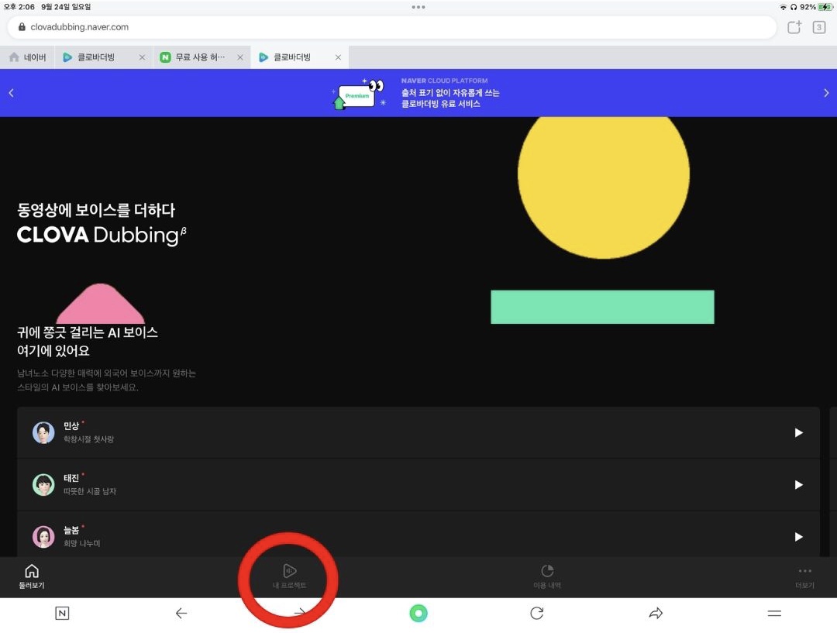Click voice description 학창시절 첫사랑

[x=88, y=439]
